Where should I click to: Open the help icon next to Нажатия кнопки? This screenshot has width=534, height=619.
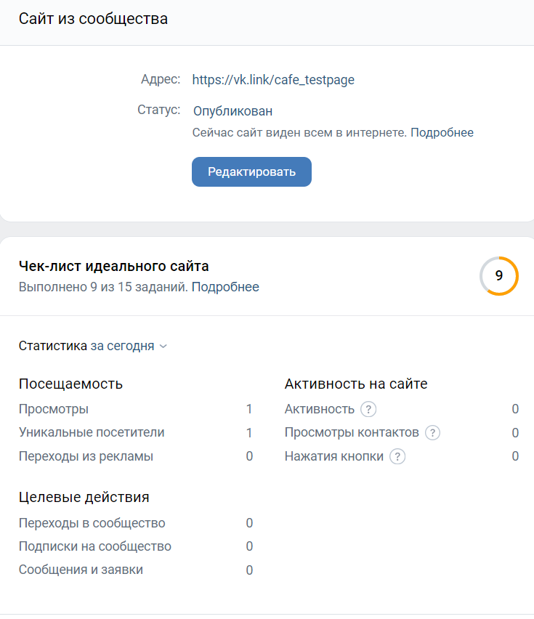[397, 456]
